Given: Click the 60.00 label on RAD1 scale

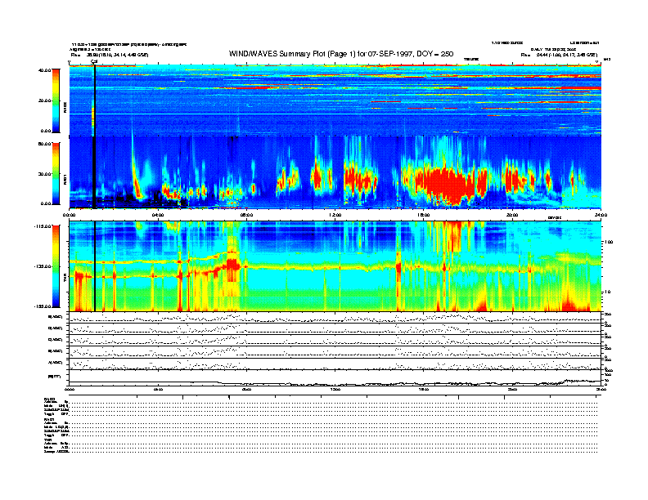Looking at the screenshot, I should click(x=45, y=144).
